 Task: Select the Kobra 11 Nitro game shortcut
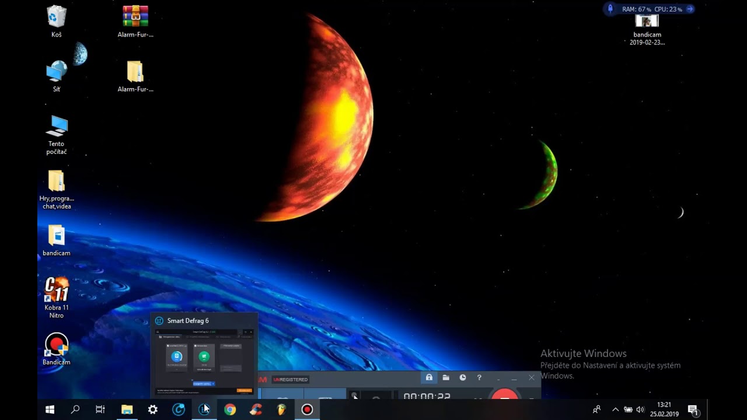tap(57, 298)
